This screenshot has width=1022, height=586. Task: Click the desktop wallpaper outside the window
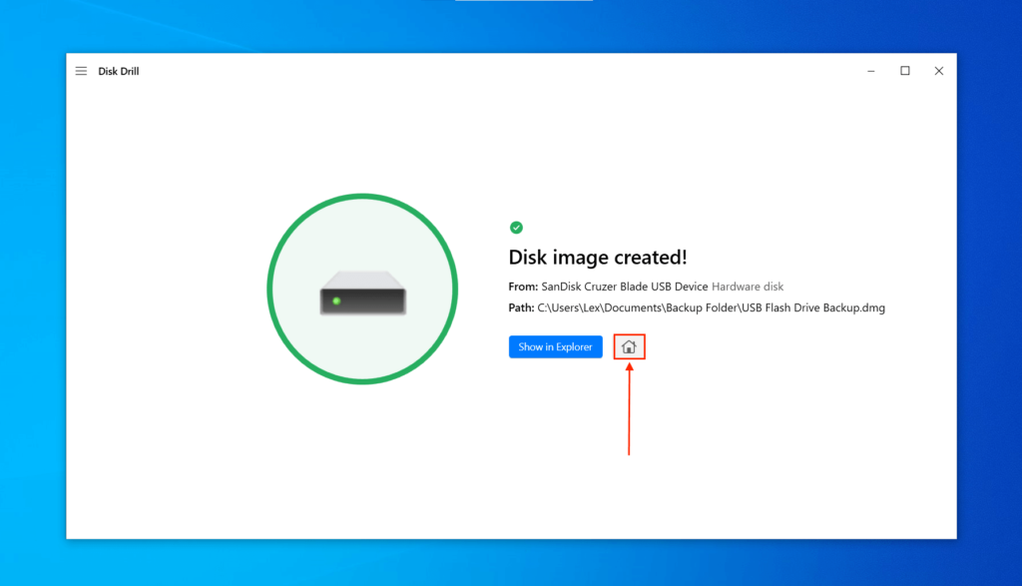[x=30, y=299]
